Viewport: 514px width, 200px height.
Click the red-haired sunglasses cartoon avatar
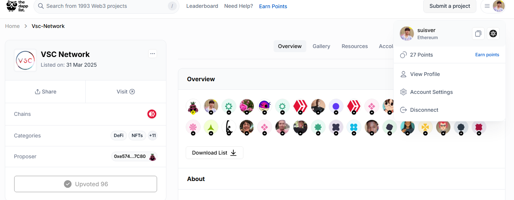(x=443, y=127)
